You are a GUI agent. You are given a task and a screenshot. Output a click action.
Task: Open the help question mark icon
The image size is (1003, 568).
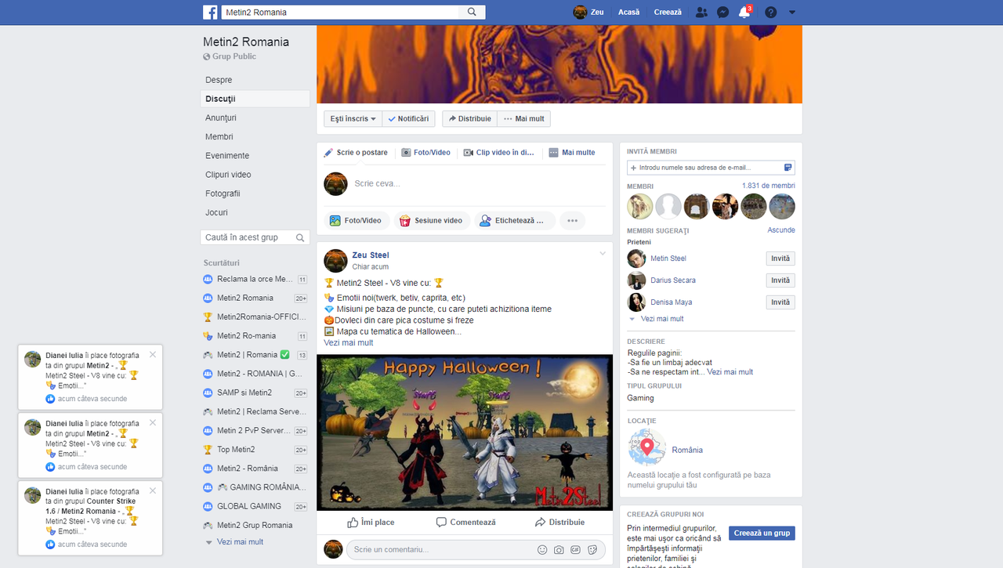click(769, 12)
